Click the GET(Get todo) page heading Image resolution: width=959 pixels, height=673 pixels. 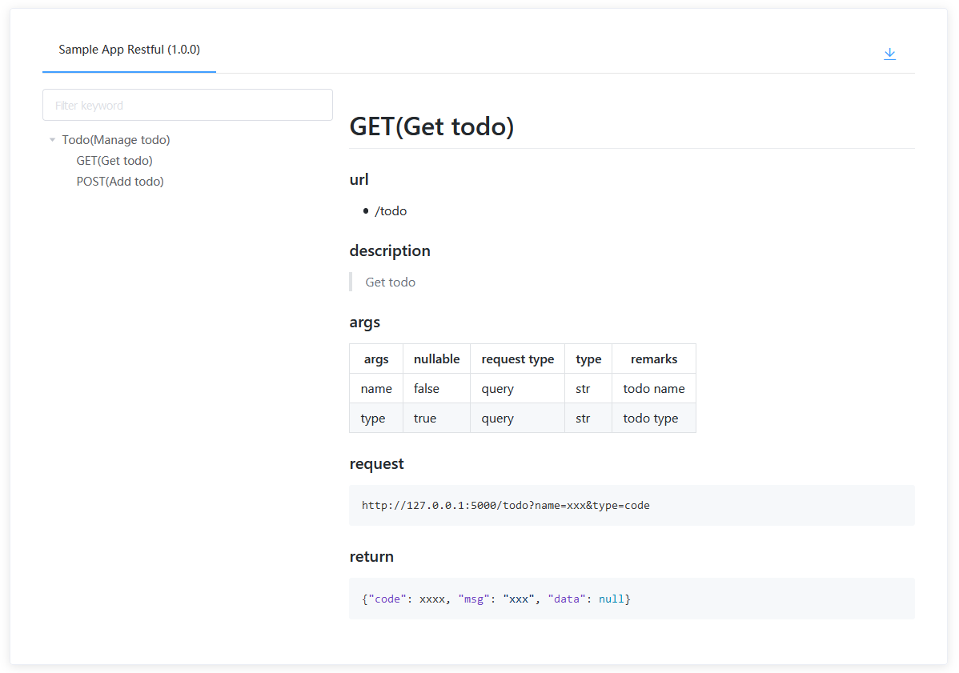(431, 126)
